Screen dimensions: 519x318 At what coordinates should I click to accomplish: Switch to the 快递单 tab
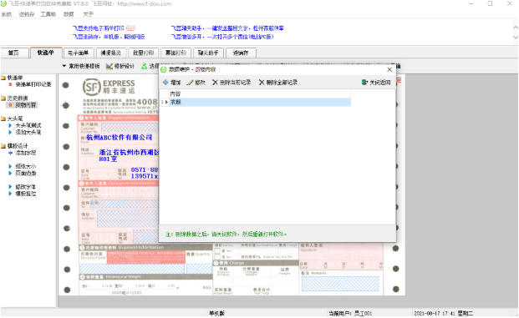[46, 53]
